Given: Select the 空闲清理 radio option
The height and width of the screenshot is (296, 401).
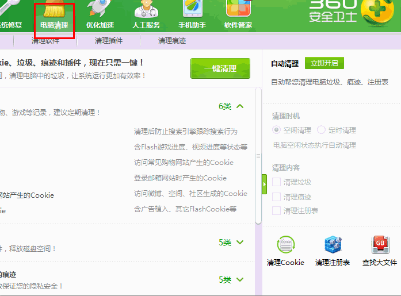Looking at the screenshot, I should pos(277,130).
